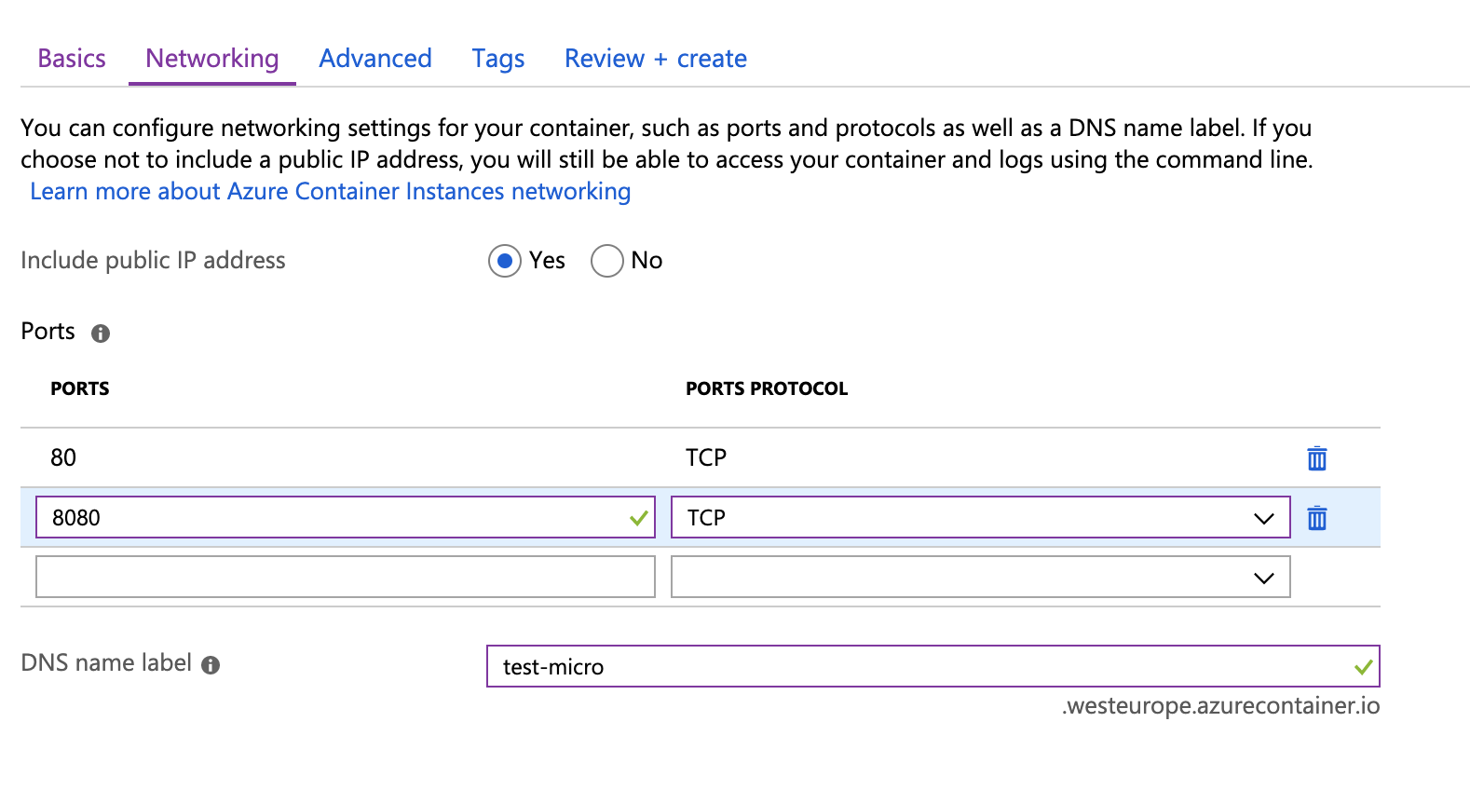The width and height of the screenshot is (1470, 790).
Task: Click the green validation checkmark in DNS field
Action: 1363,667
